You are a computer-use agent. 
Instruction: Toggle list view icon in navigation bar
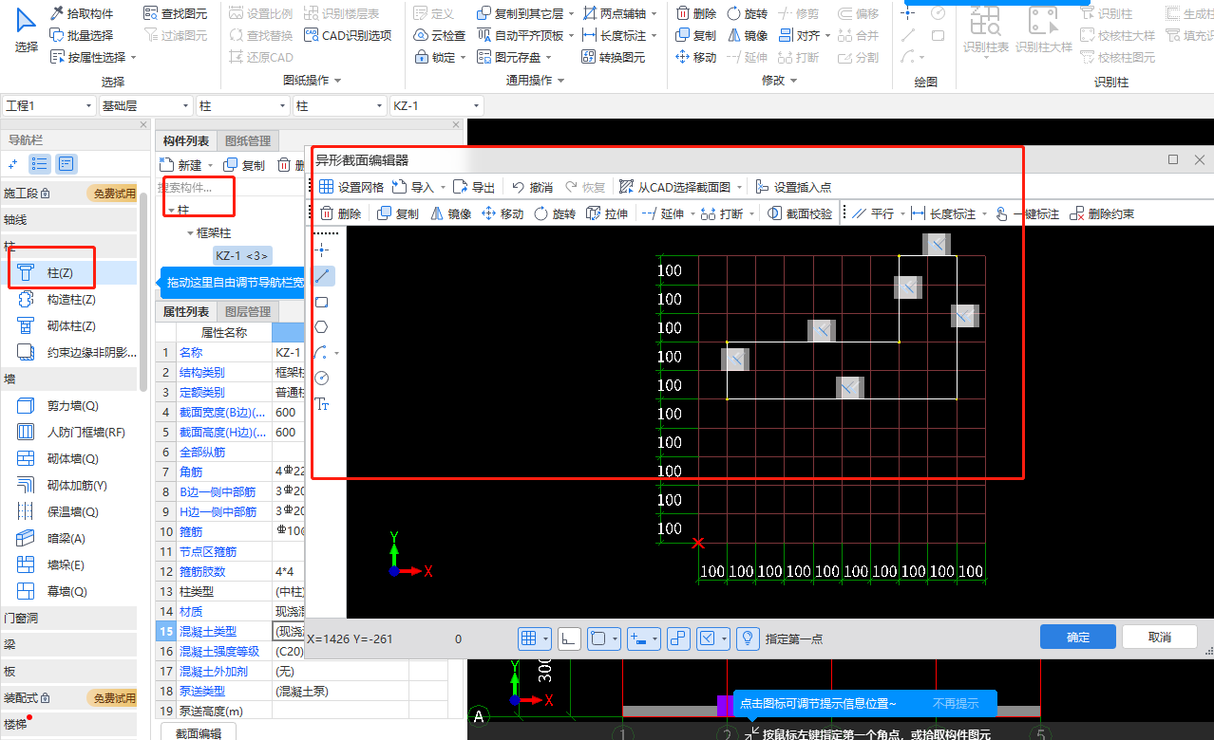pos(40,164)
